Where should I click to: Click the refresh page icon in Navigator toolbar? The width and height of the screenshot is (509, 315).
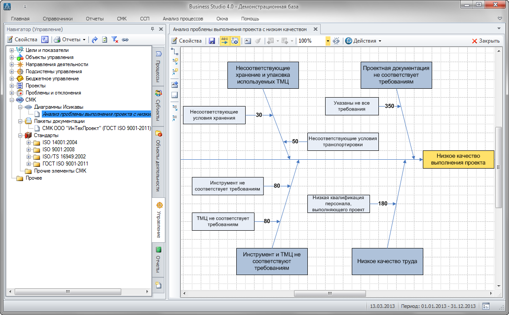[x=104, y=39]
